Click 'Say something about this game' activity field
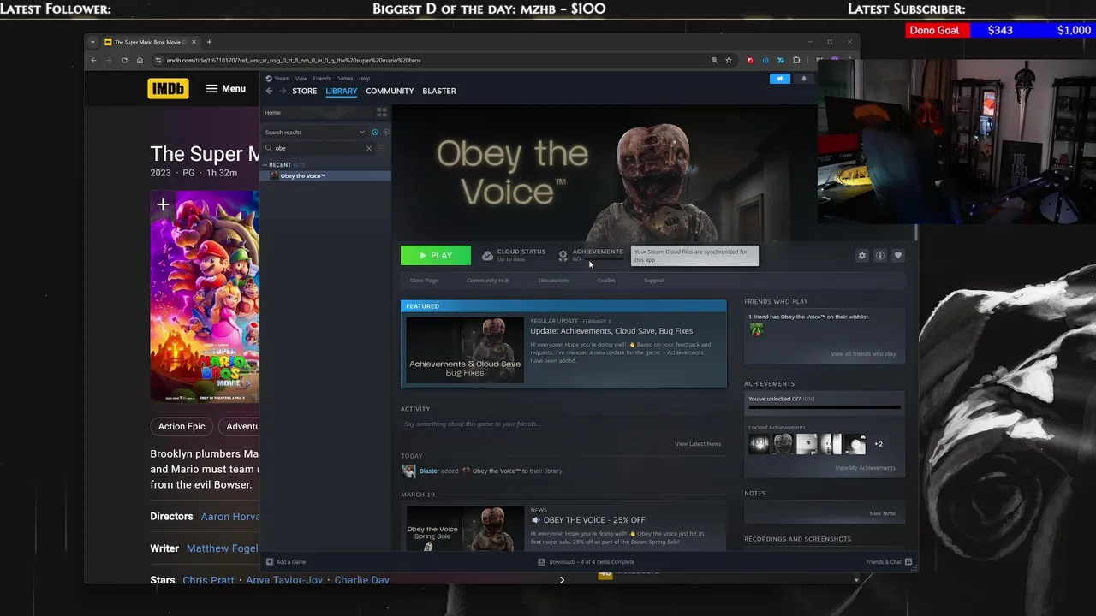Viewport: 1096px width, 616px height. coord(562,423)
